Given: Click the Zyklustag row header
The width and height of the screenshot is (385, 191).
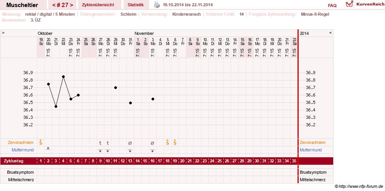Looking at the screenshot, I should click(x=14, y=161).
